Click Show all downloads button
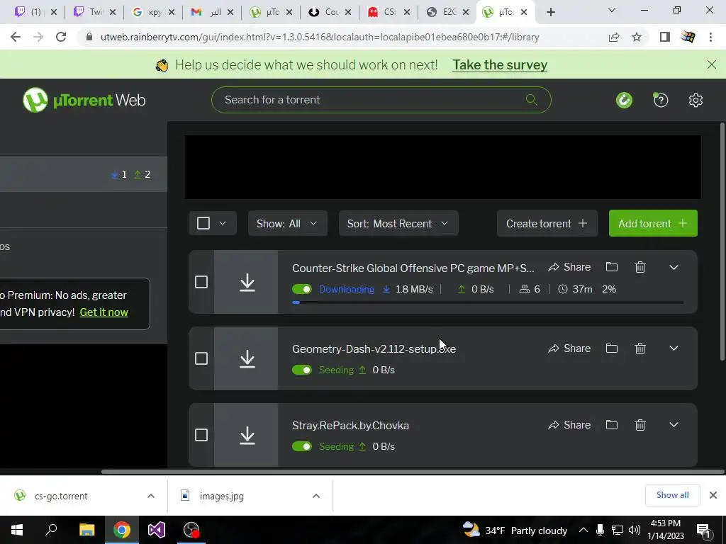The image size is (726, 544). 672,495
